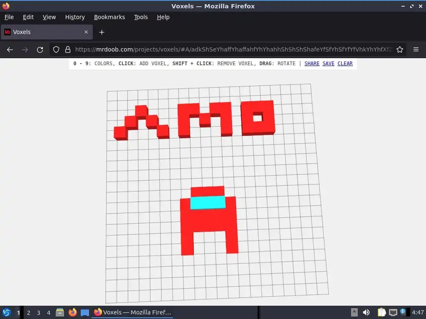426x319 pixels.
Task: Open the network tray icon
Action: click(x=393, y=312)
